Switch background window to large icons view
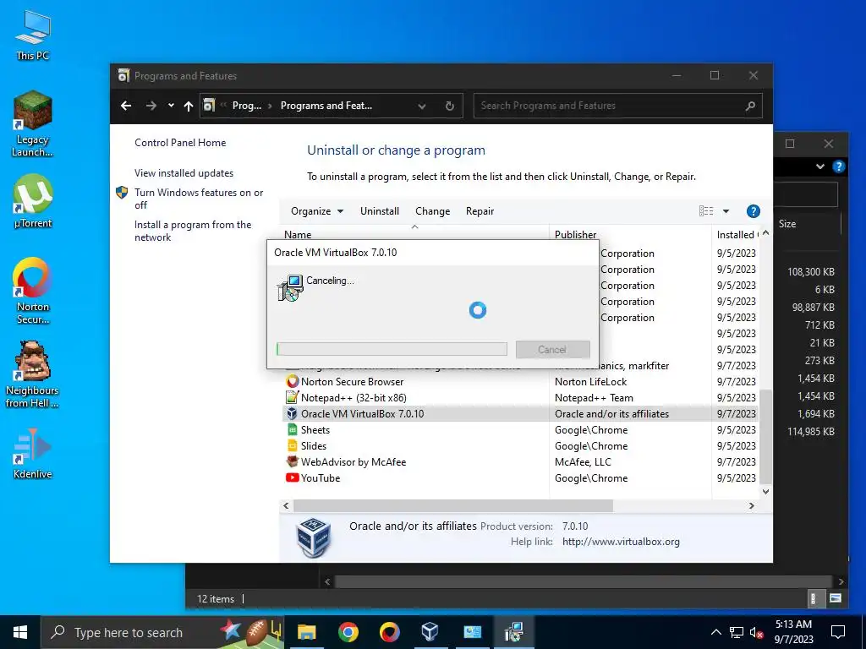 click(836, 598)
